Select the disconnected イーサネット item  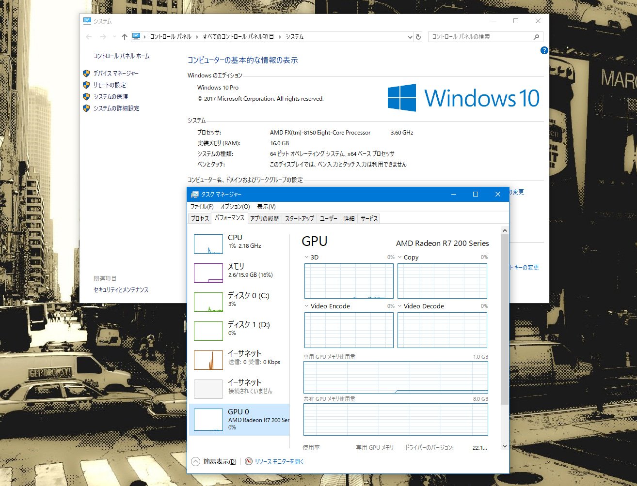(239, 389)
